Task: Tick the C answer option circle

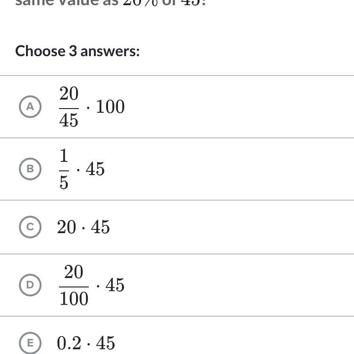Action: (30, 227)
